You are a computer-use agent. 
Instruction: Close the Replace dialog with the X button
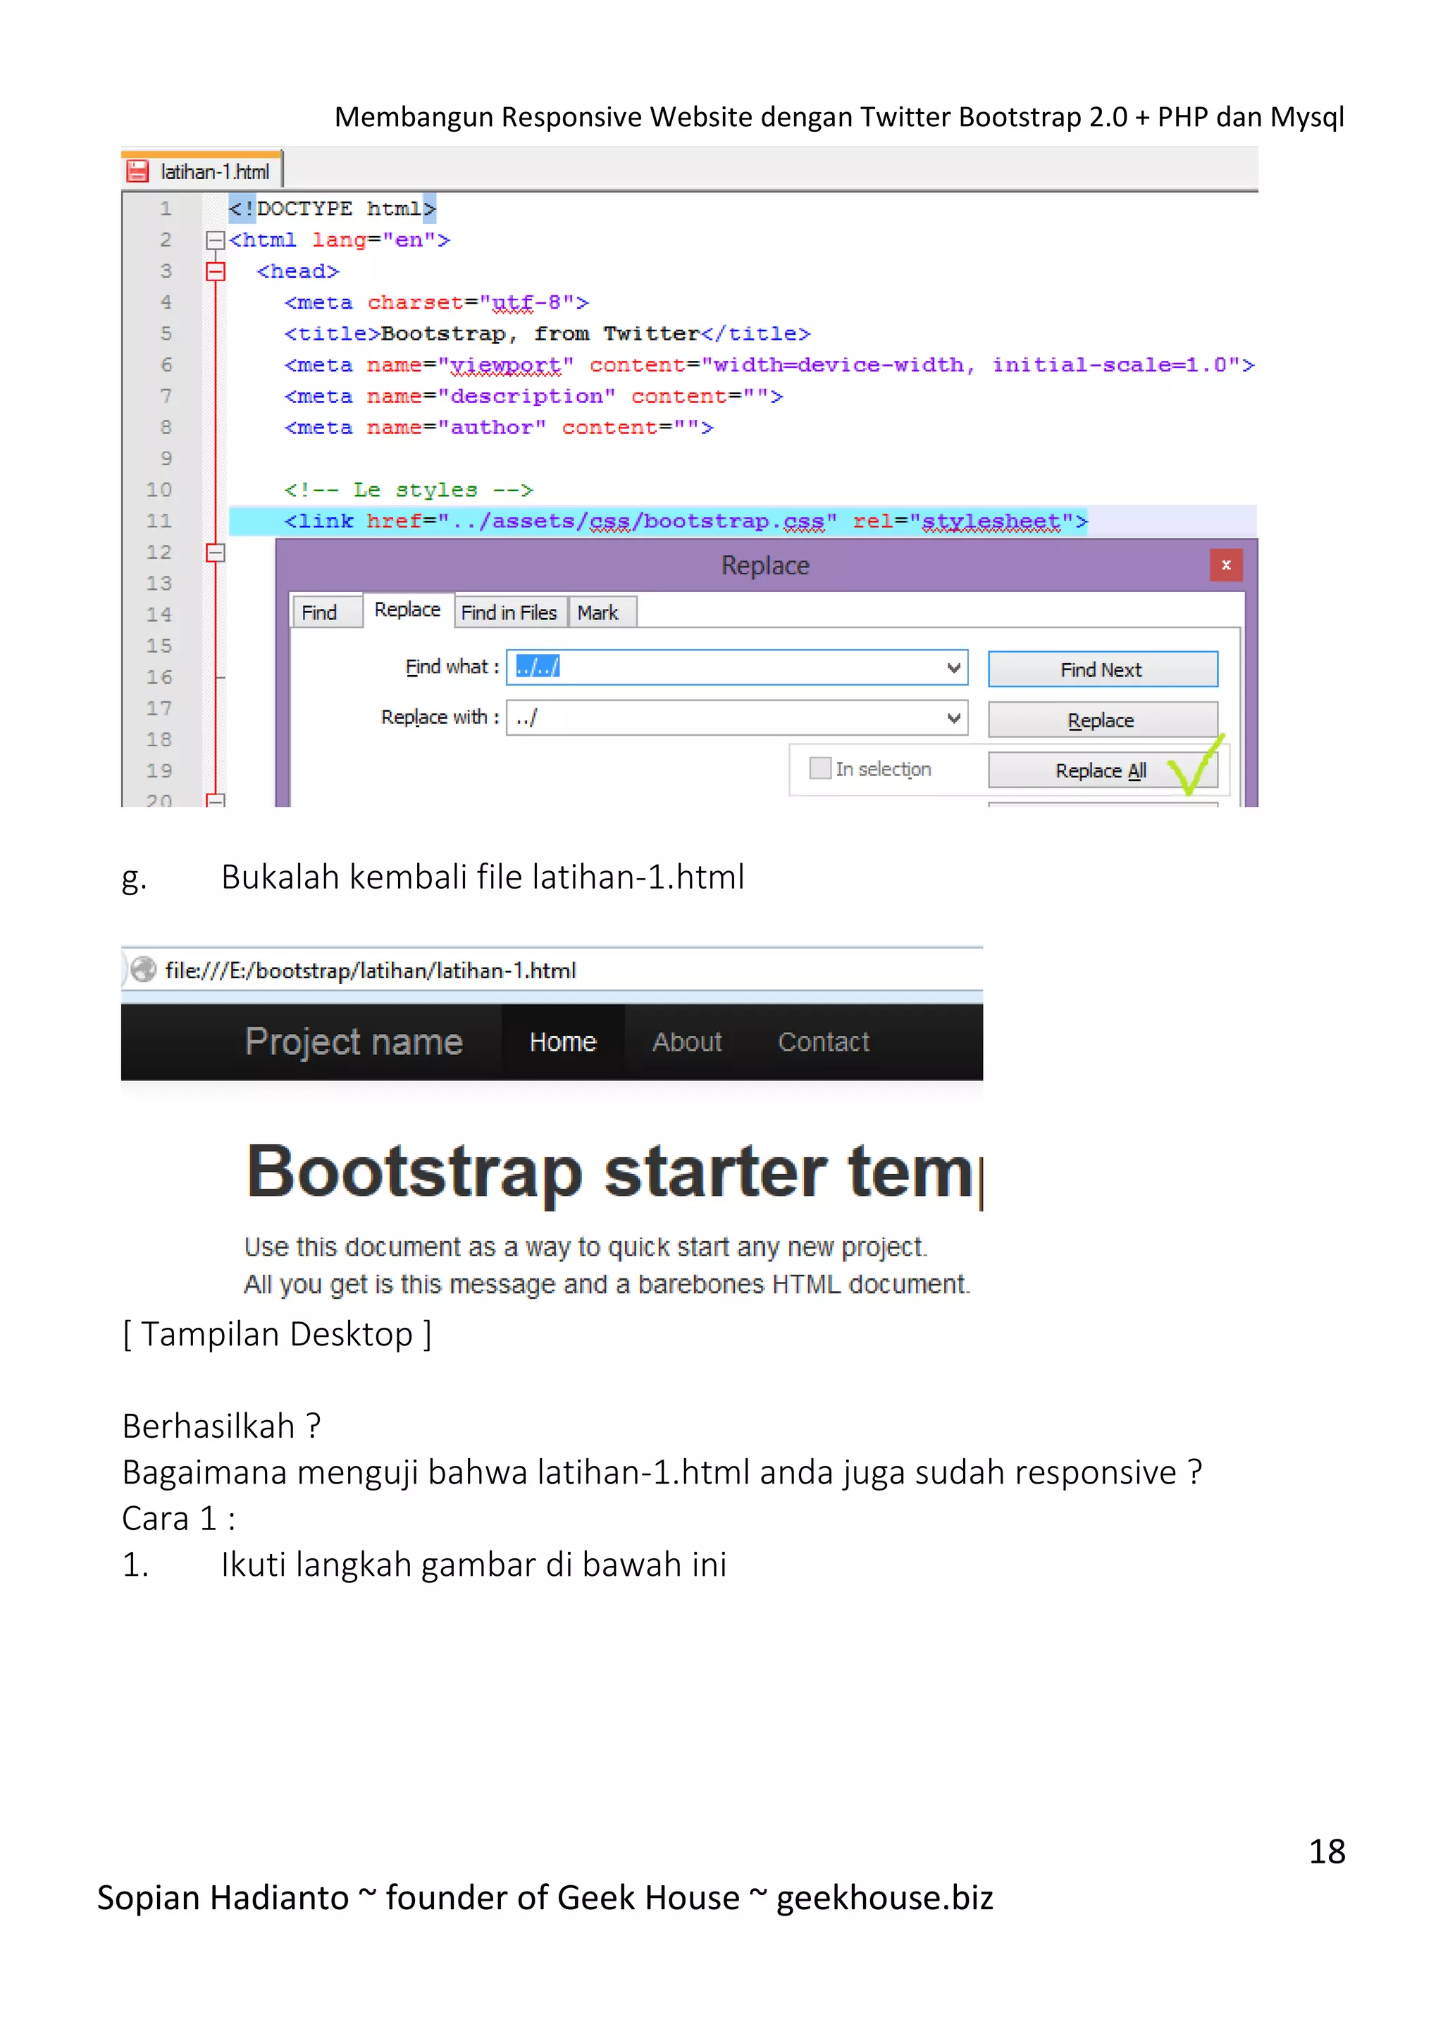click(1226, 565)
